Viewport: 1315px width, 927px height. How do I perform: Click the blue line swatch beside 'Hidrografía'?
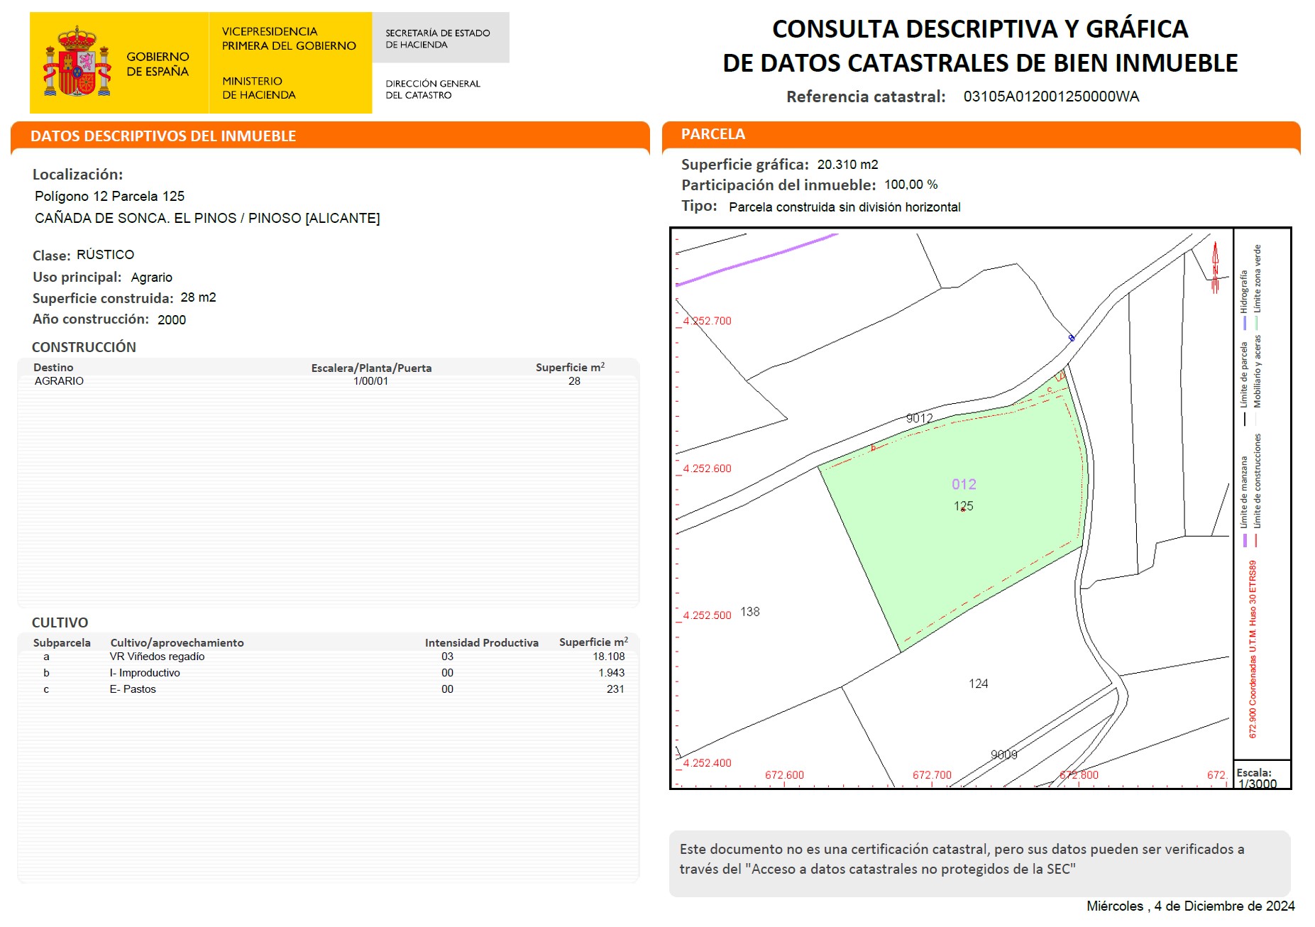(1244, 323)
